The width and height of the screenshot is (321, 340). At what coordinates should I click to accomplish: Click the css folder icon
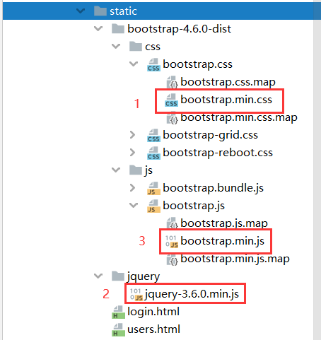tap(136, 46)
